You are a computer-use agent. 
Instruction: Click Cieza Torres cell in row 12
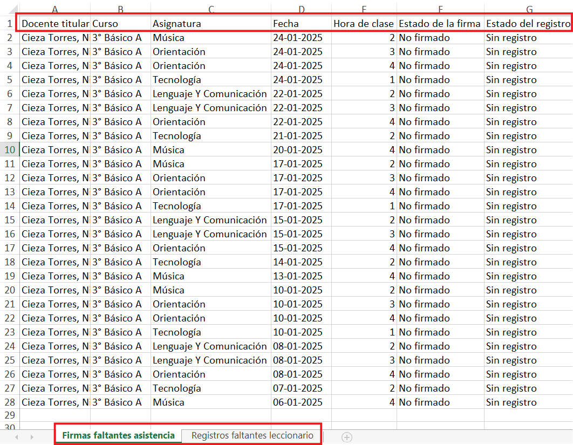coord(55,178)
